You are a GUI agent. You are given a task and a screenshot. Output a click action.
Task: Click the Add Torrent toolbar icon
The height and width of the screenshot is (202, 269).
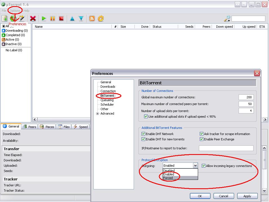(x=5, y=18)
